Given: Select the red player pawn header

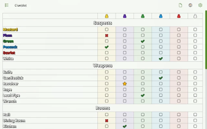Looking at the screenshot, I should (x=179, y=16).
